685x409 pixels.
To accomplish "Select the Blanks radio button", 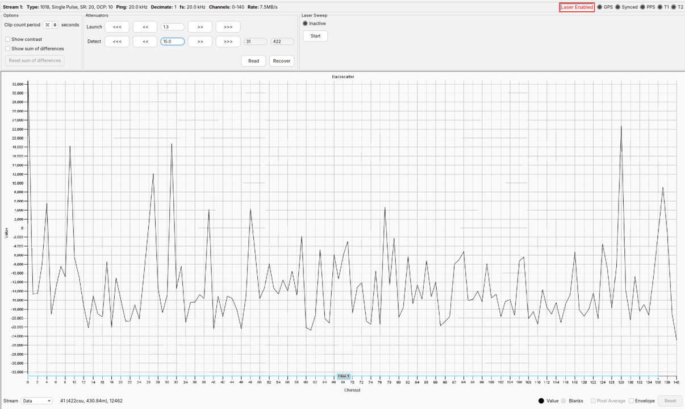I will coord(563,401).
